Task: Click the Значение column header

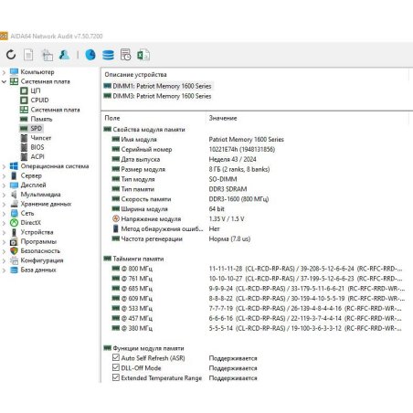Action: pyautogui.click(x=223, y=118)
